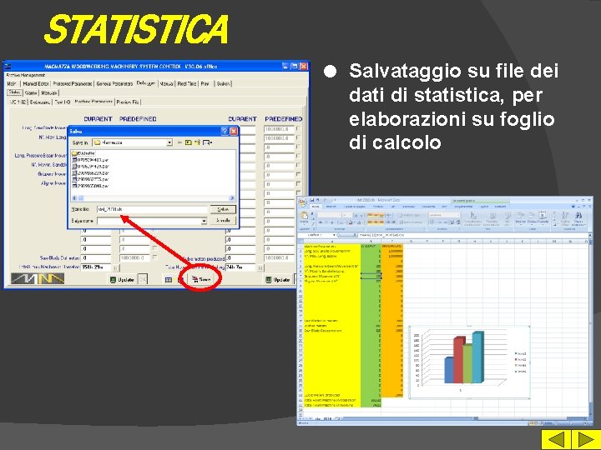Click the Excel formula bar
This screenshot has width=601, height=450.
(472, 235)
